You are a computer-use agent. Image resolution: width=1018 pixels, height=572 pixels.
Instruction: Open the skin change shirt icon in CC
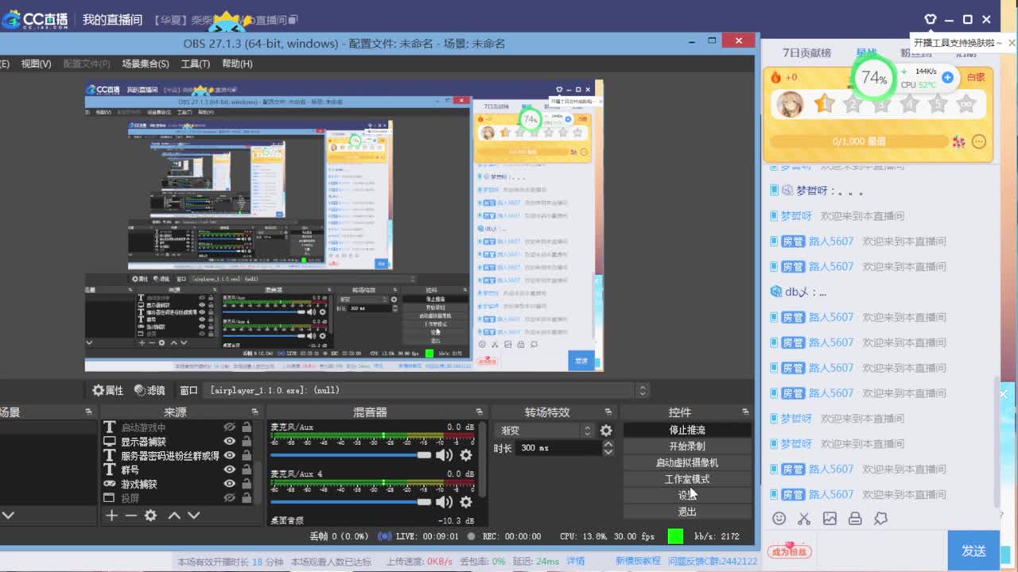click(x=930, y=19)
